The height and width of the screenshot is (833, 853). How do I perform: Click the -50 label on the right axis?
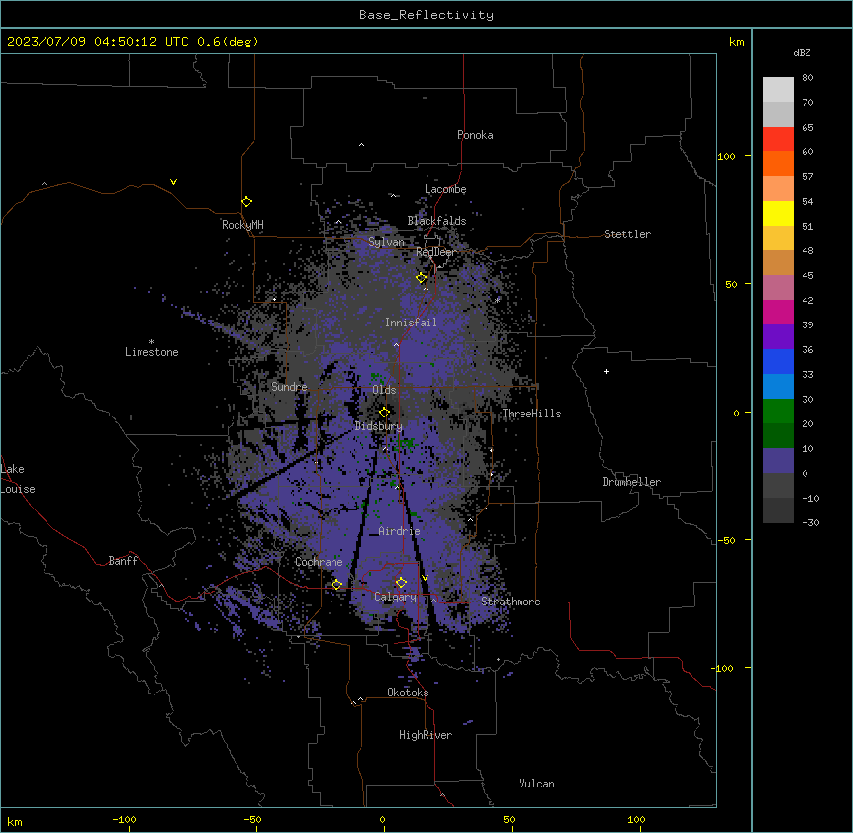point(726,540)
